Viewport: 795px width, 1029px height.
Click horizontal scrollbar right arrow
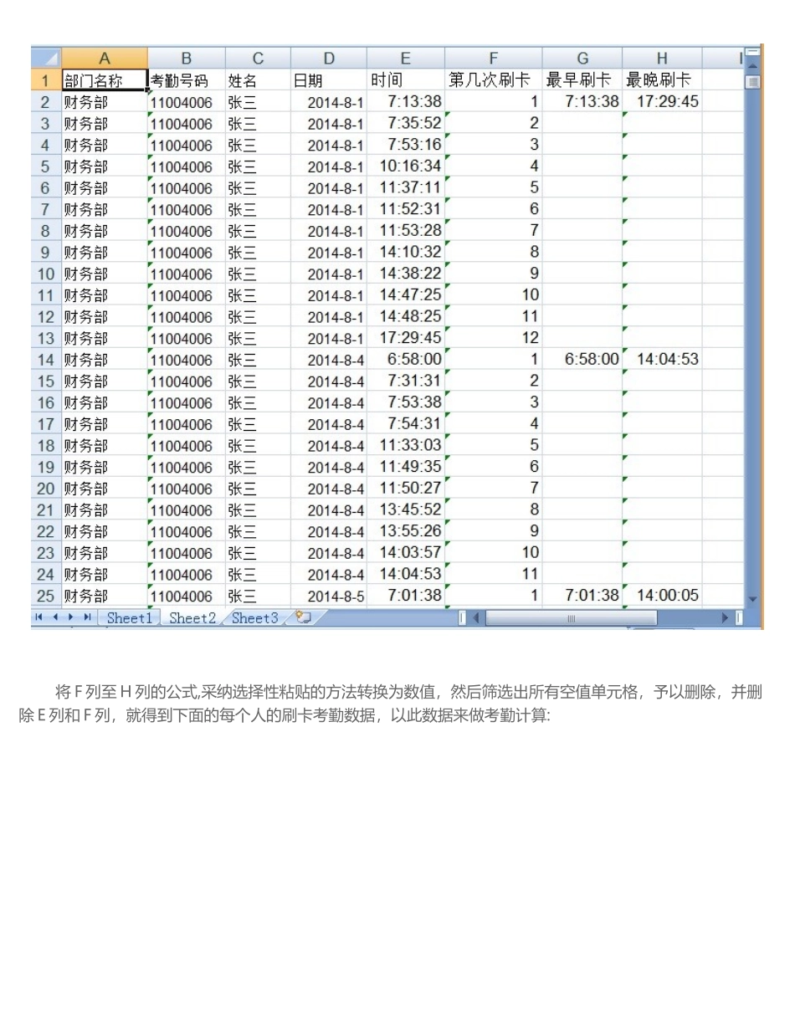click(x=726, y=618)
